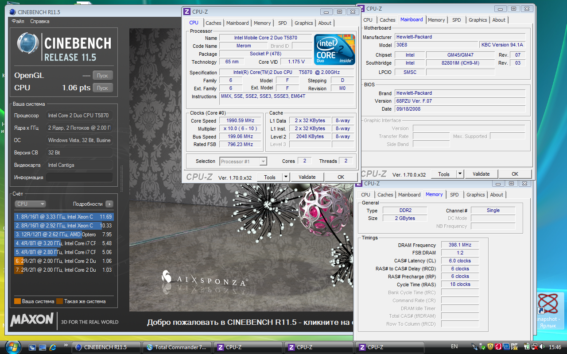Screen dimensions: 567x354
Task: Select ranking row 4Я/8П @ 3.20 ГГц Core i7
Action: tap(64, 243)
